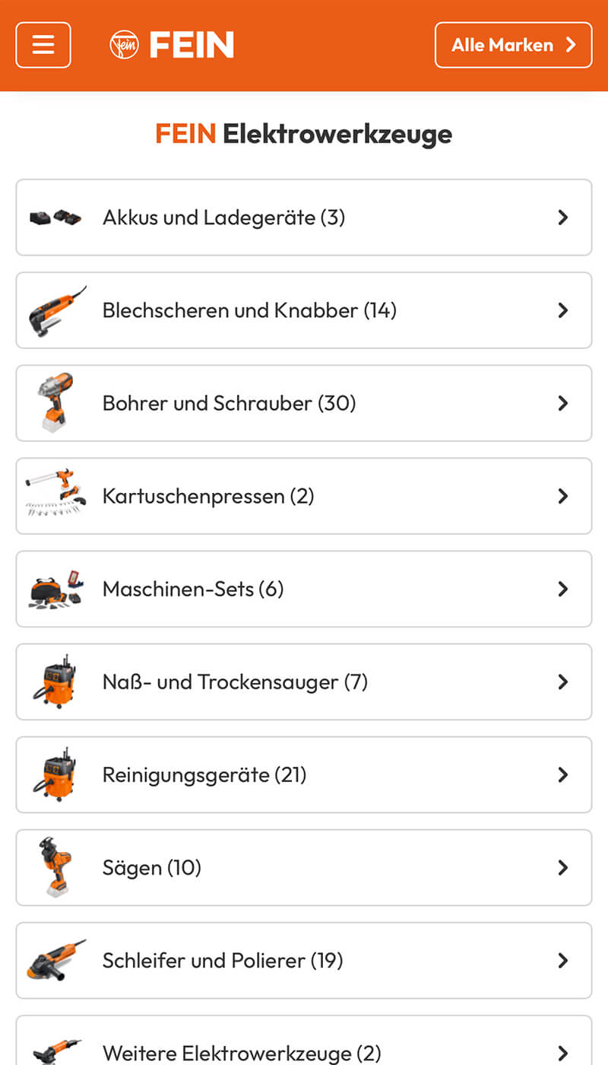Click the battery and charger product icon
Viewport: 608px width, 1065px height.
click(55, 218)
